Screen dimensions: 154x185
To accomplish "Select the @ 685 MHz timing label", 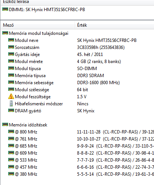I will pyautogui.click(x=26, y=146).
